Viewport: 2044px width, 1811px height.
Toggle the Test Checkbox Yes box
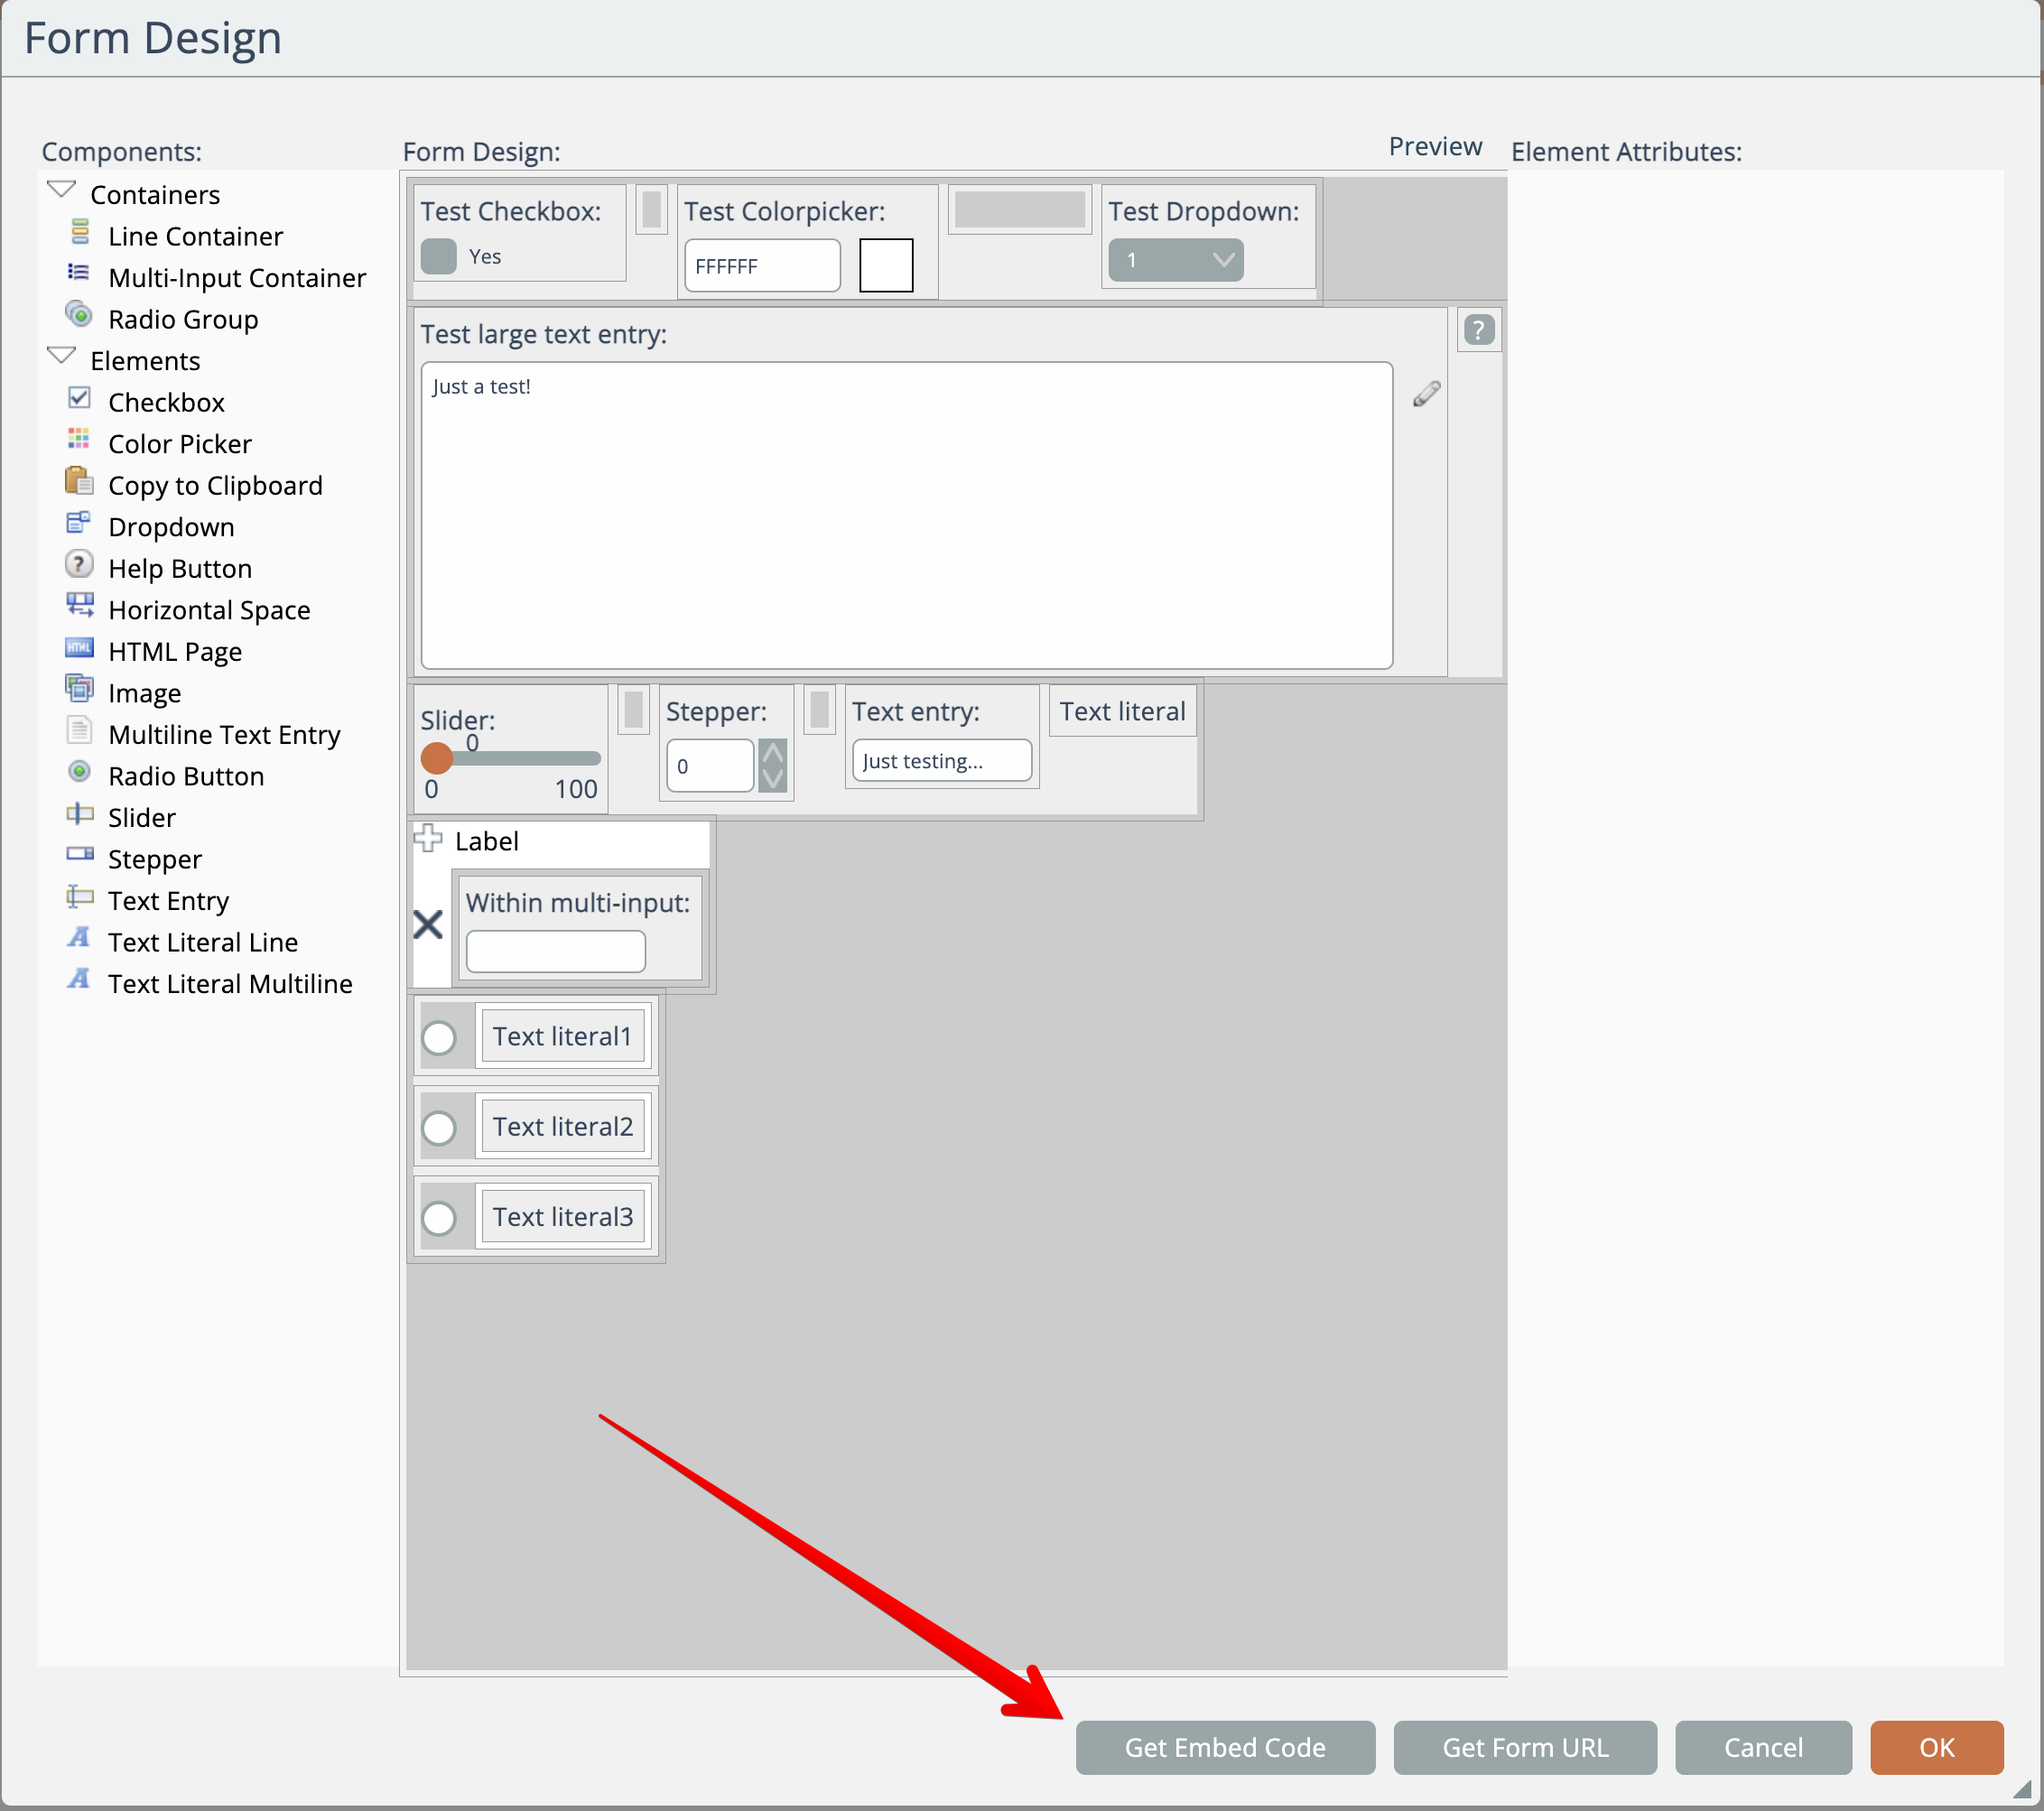439,256
